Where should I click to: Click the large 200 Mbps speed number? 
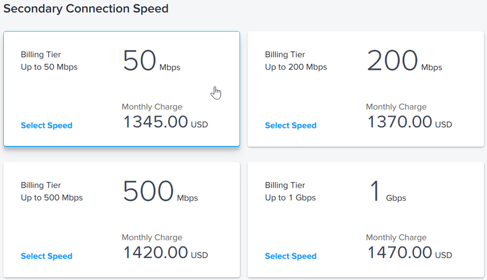click(x=393, y=60)
